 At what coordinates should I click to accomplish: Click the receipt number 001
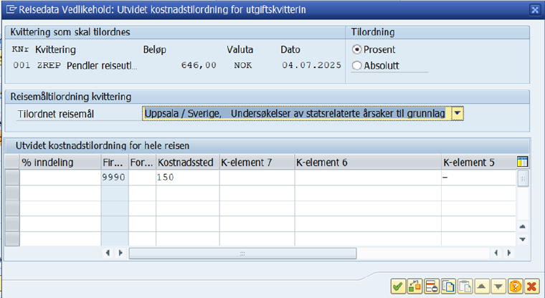(x=22, y=65)
